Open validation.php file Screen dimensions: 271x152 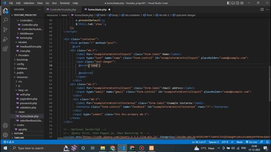pyautogui.click(x=28, y=108)
